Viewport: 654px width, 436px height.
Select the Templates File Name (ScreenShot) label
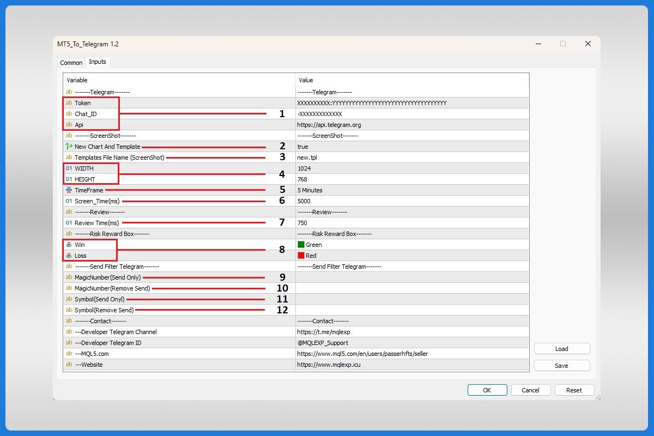coord(119,158)
